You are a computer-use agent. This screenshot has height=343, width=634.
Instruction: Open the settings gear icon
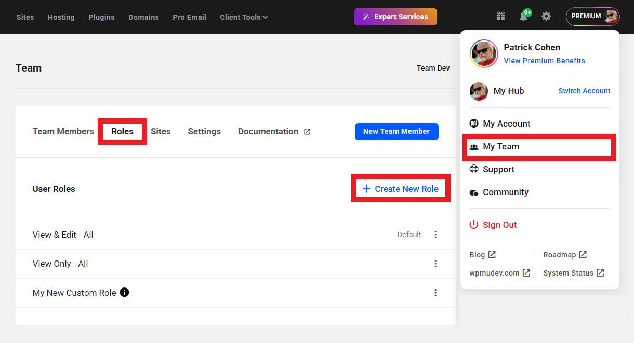[546, 16]
